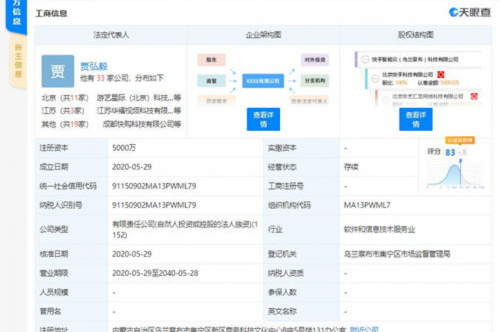Open 成都快购科技有限公司 company link

click(142, 124)
